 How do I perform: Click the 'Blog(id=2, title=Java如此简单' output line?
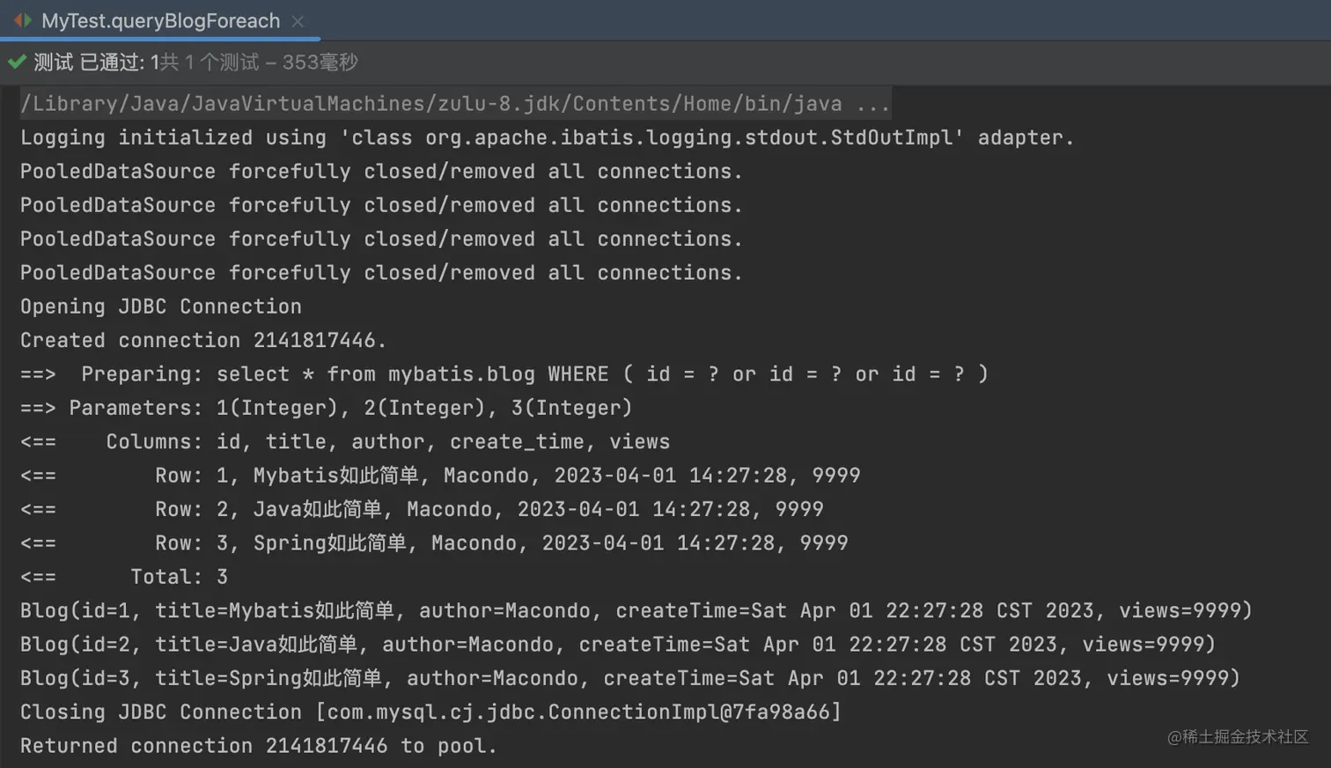pyautogui.click(x=616, y=645)
